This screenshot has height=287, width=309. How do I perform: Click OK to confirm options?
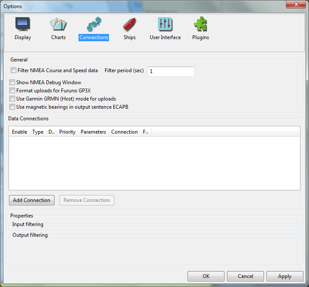click(x=206, y=276)
